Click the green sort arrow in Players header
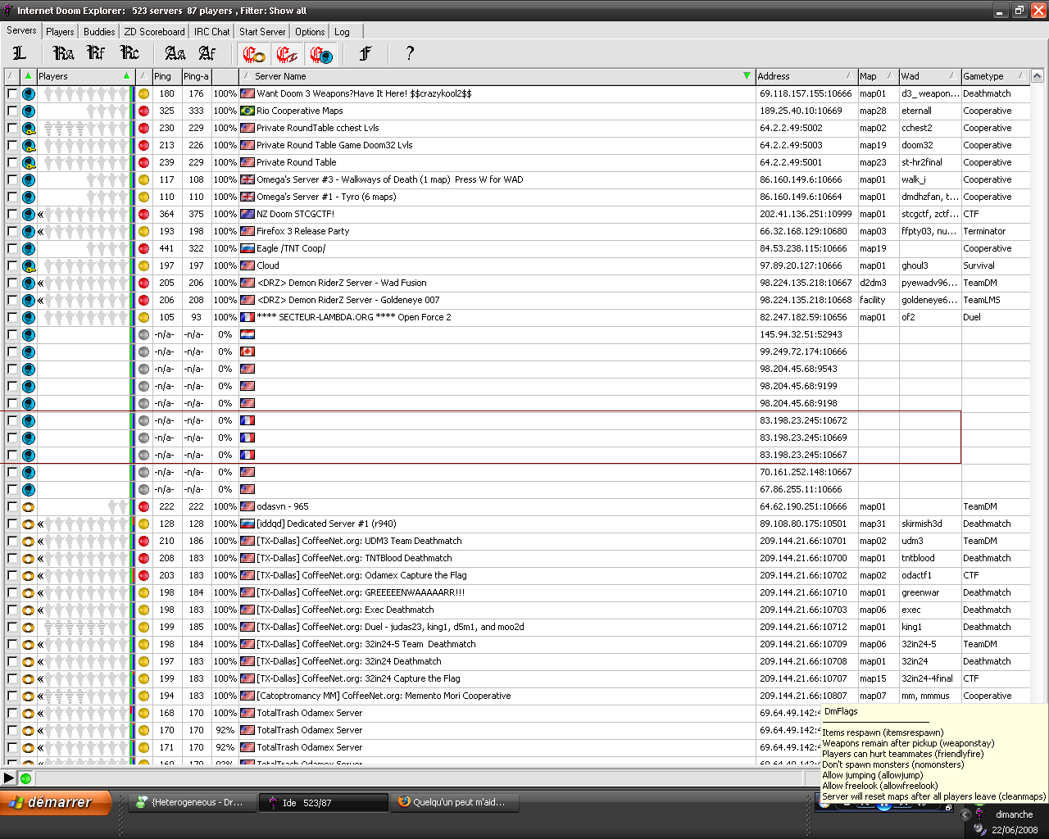1049x839 pixels. click(x=126, y=76)
